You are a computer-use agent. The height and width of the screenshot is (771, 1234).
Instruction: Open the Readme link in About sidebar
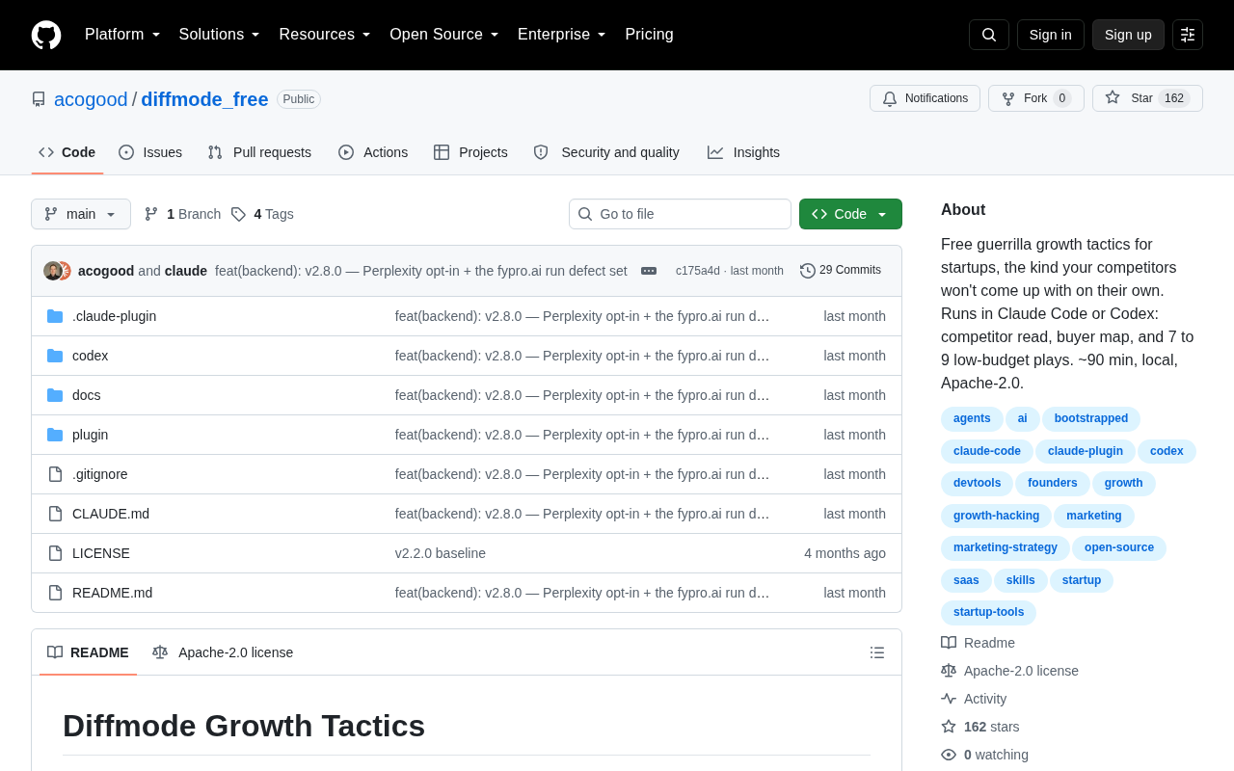(978, 643)
